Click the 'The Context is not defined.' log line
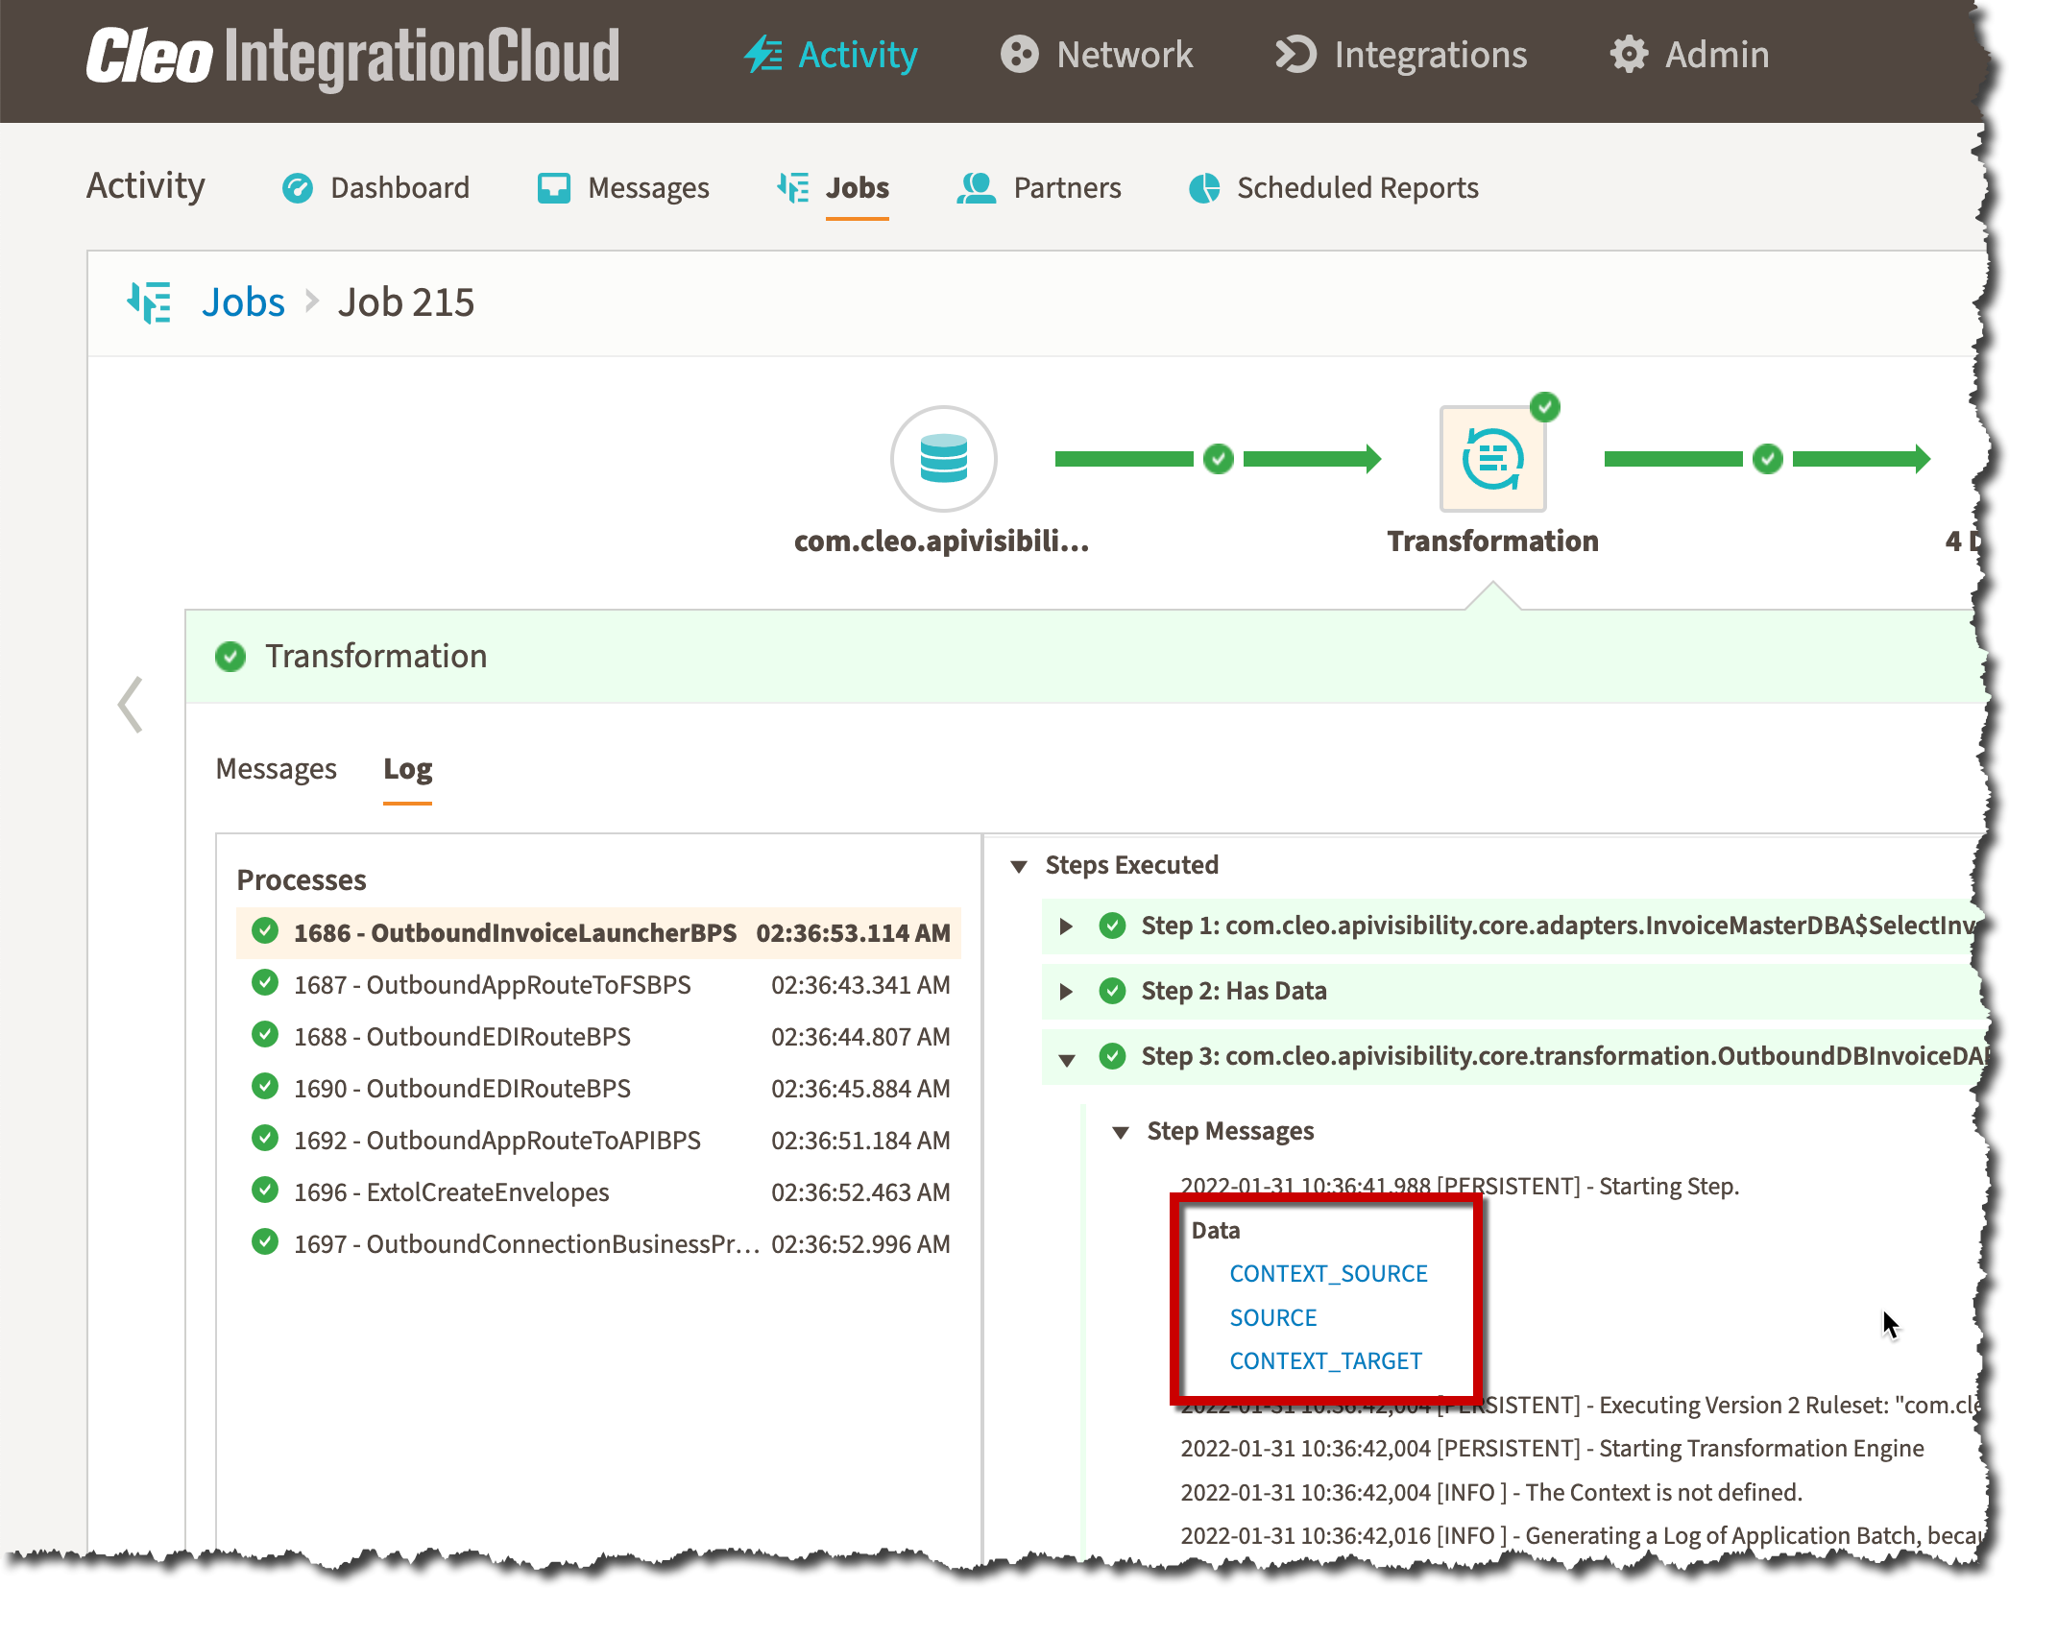The image size is (2057, 1636). [1491, 1493]
